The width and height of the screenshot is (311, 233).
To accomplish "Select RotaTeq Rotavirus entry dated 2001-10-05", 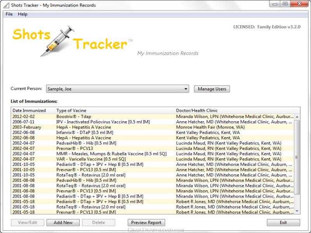I will coord(91,175).
